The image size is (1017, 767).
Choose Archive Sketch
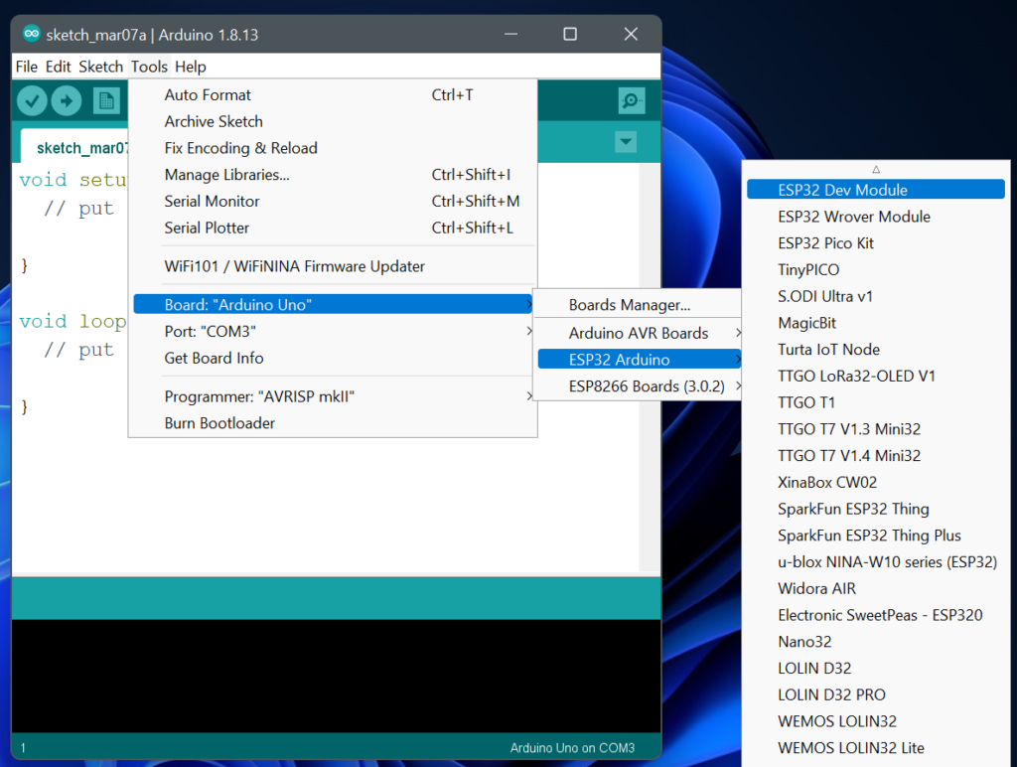click(x=333, y=121)
